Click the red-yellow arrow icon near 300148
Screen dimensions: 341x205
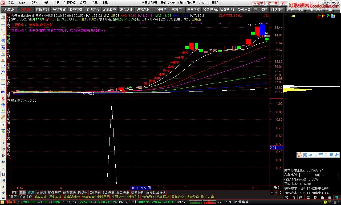[x=323, y=16]
